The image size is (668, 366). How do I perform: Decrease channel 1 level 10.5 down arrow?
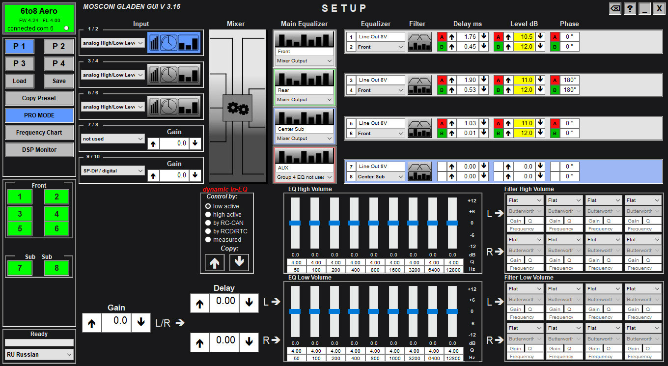(x=540, y=37)
